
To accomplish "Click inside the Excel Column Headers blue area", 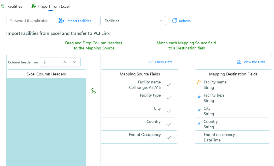I will pyautogui.click(x=46, y=122).
